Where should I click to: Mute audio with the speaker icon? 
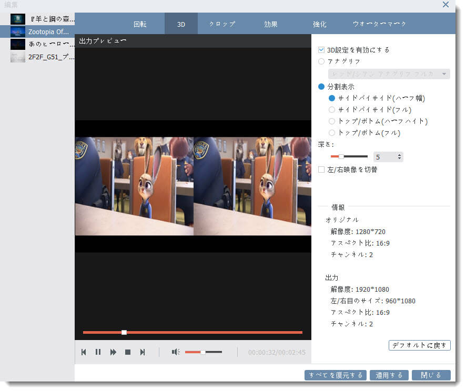(x=176, y=352)
